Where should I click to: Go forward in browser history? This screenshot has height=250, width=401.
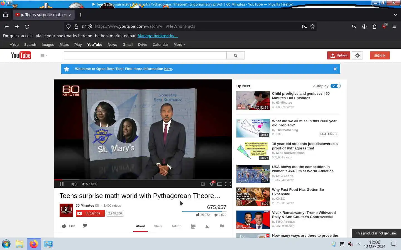(17, 26)
